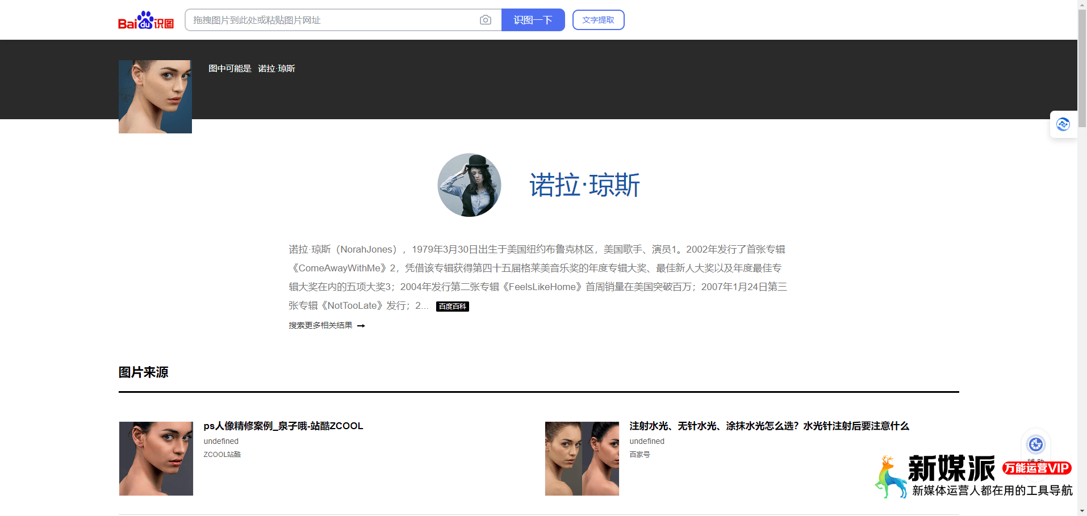Click the 百度百科 source badge
1087x516 pixels.
click(x=452, y=306)
